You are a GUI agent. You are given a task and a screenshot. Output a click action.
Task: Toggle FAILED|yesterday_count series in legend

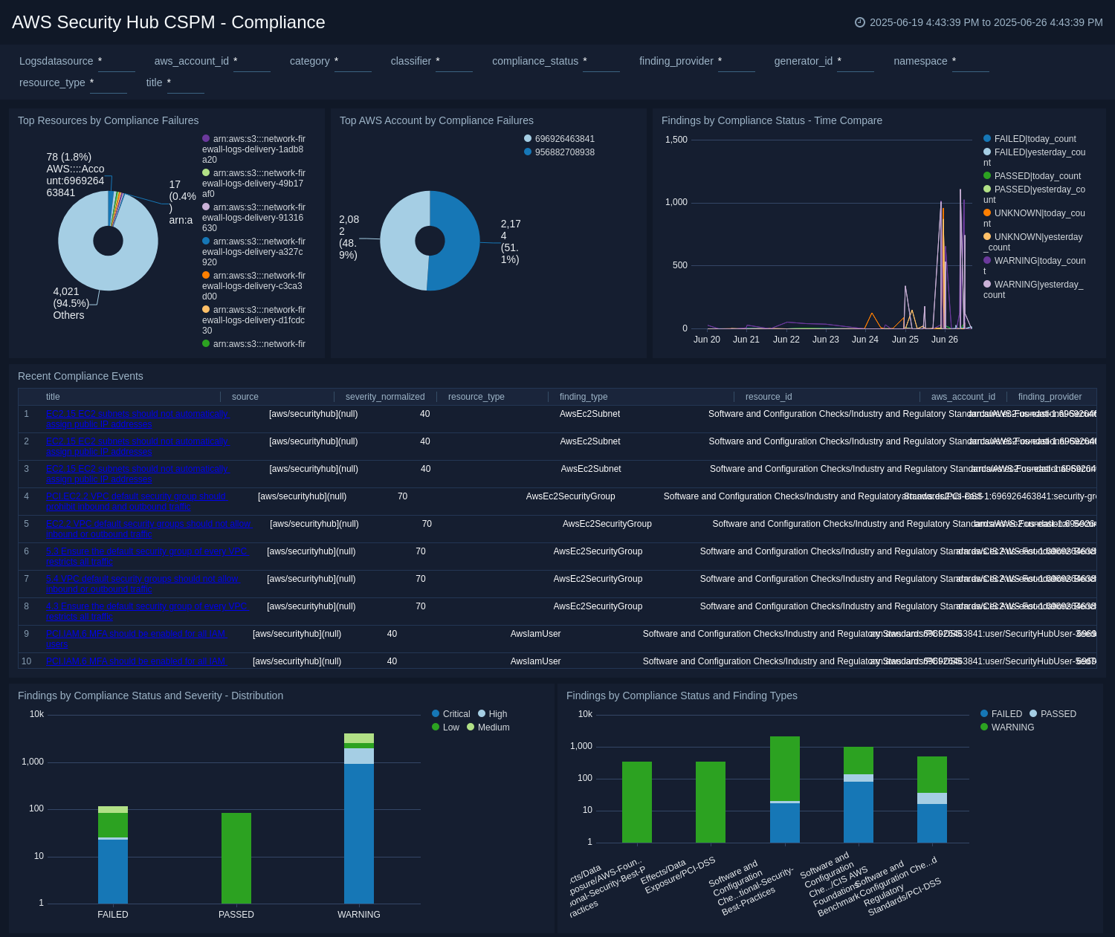(x=1035, y=158)
